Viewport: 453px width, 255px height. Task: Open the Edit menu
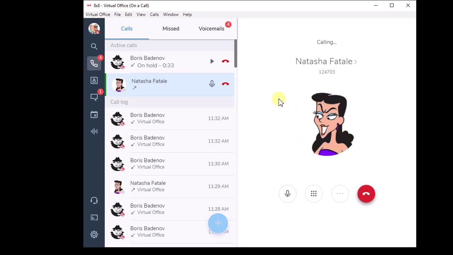(x=128, y=15)
